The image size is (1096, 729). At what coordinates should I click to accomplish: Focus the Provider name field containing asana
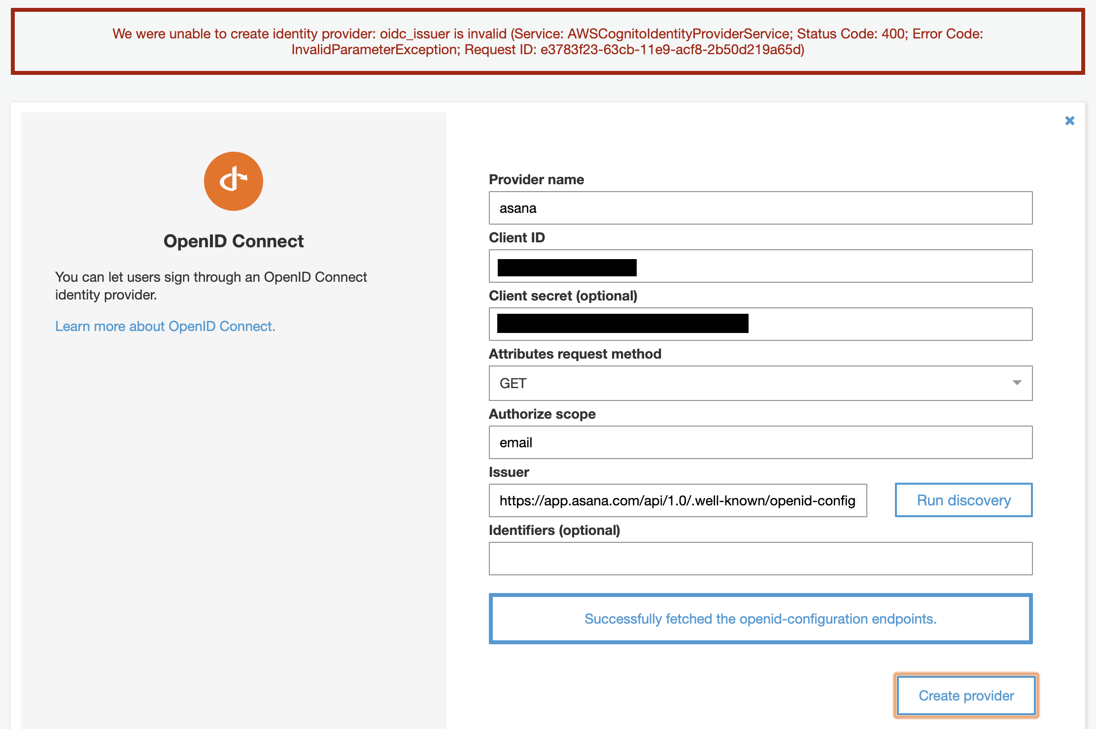click(x=760, y=208)
